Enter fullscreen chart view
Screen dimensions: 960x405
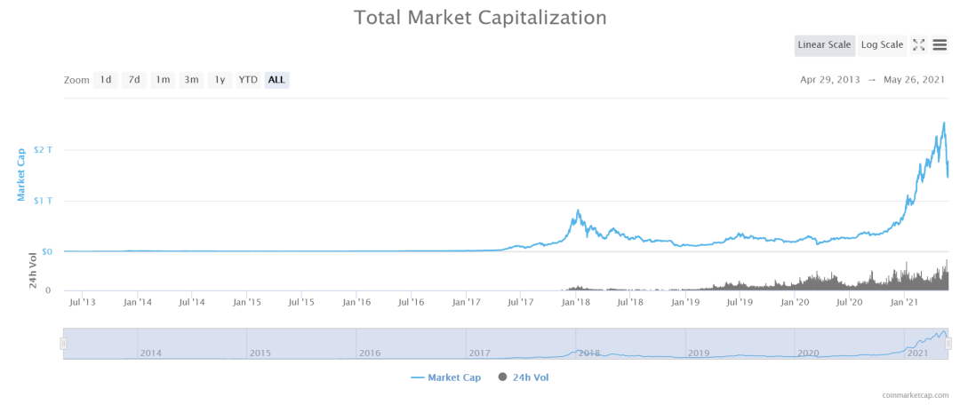coord(919,45)
